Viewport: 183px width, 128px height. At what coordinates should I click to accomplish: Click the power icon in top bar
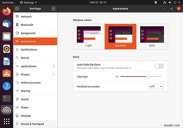click(x=175, y=2)
